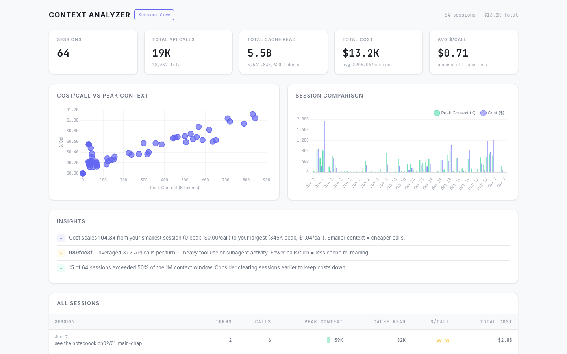Click the SESSIONS card showing 64

[x=93, y=52]
